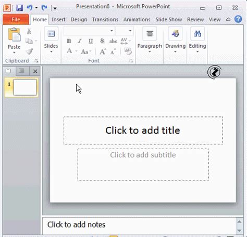Toggle Text Shadow formatting
Screen dimensions: 247x237
(x=102, y=41)
